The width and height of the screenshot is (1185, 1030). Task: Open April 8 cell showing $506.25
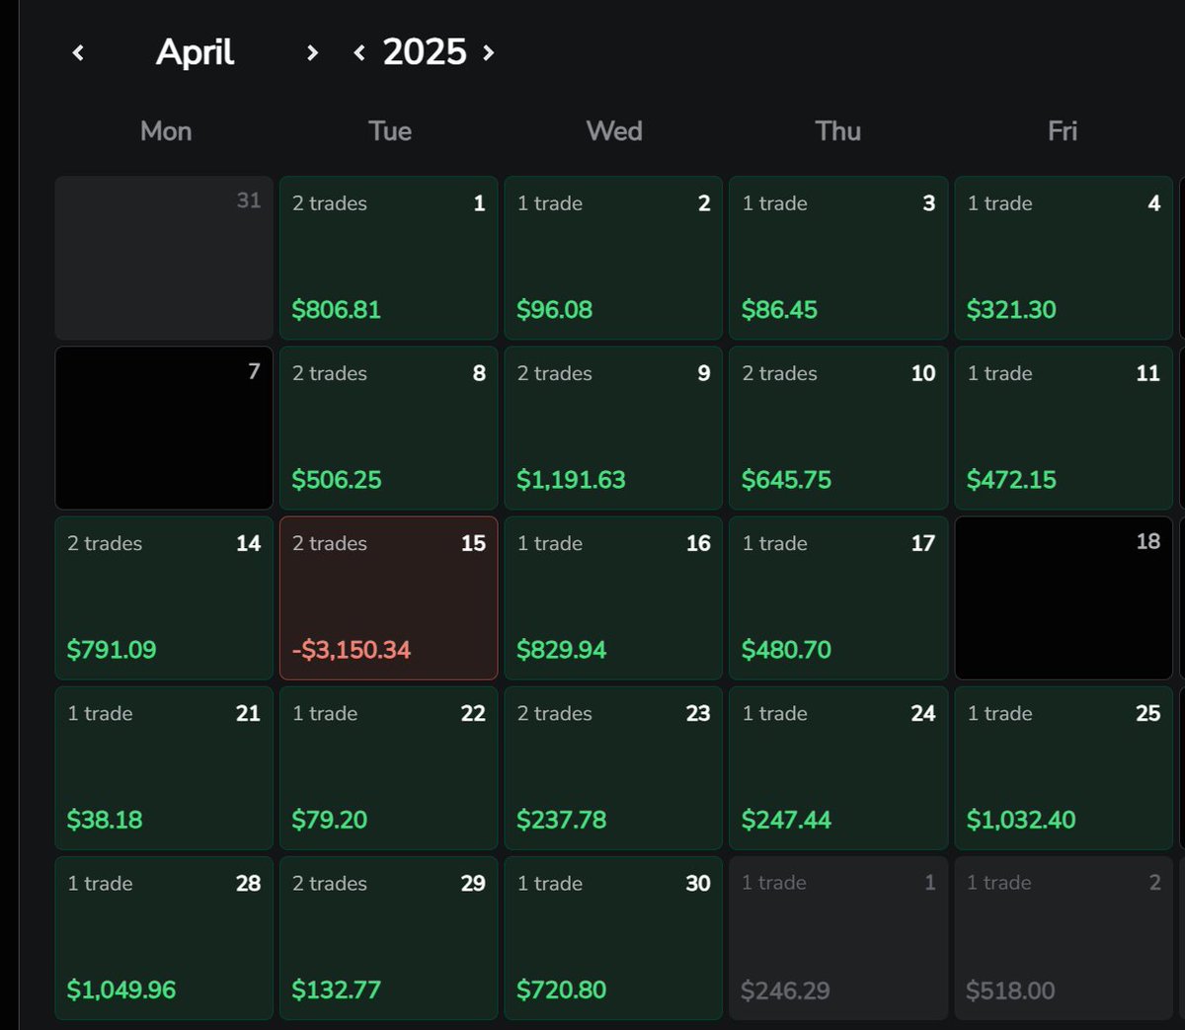coord(389,428)
